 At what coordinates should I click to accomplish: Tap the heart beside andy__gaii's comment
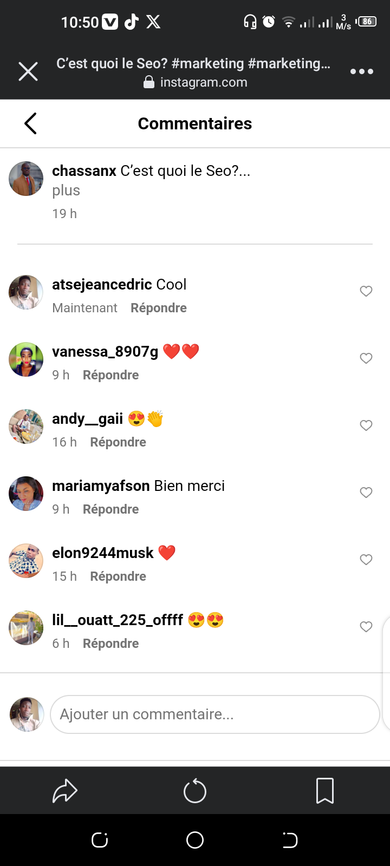point(366,425)
